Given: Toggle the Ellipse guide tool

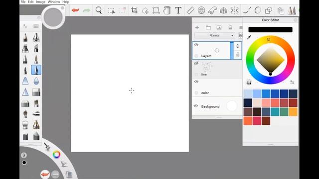Looking at the screenshot, I should [x=201, y=10].
